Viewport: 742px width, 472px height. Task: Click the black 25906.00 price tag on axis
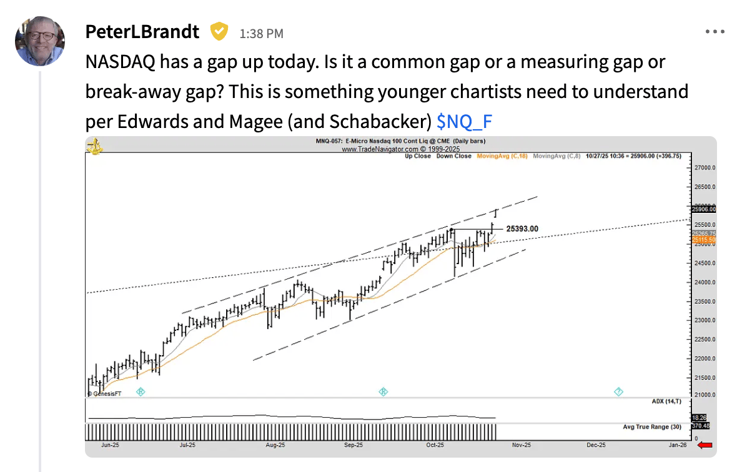coord(704,209)
